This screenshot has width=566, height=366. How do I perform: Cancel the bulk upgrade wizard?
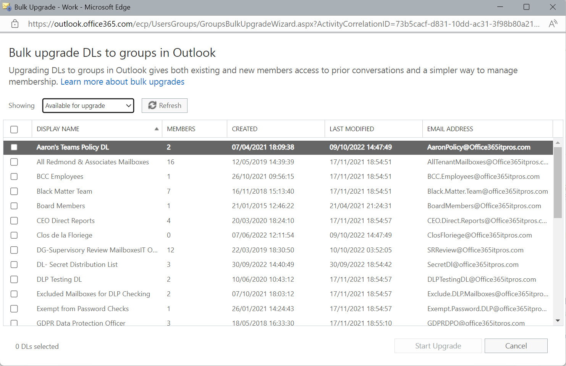click(x=516, y=346)
